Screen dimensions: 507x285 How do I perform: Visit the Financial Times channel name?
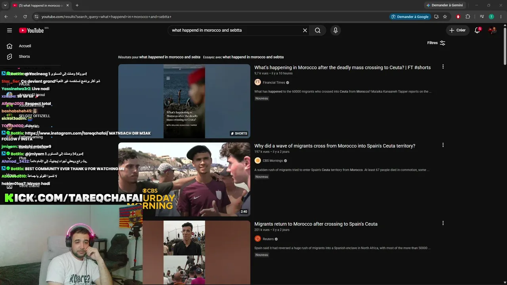click(274, 83)
